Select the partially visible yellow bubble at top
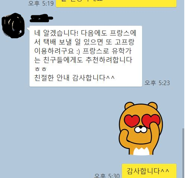 tap(116, 3)
